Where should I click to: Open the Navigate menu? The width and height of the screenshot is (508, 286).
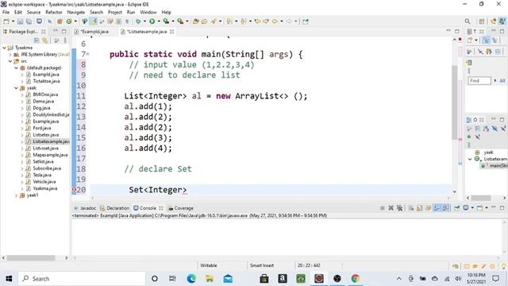[x=76, y=12]
